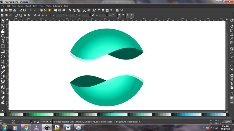Step the X coordinate spinner

pyautogui.click(x=63, y=15)
